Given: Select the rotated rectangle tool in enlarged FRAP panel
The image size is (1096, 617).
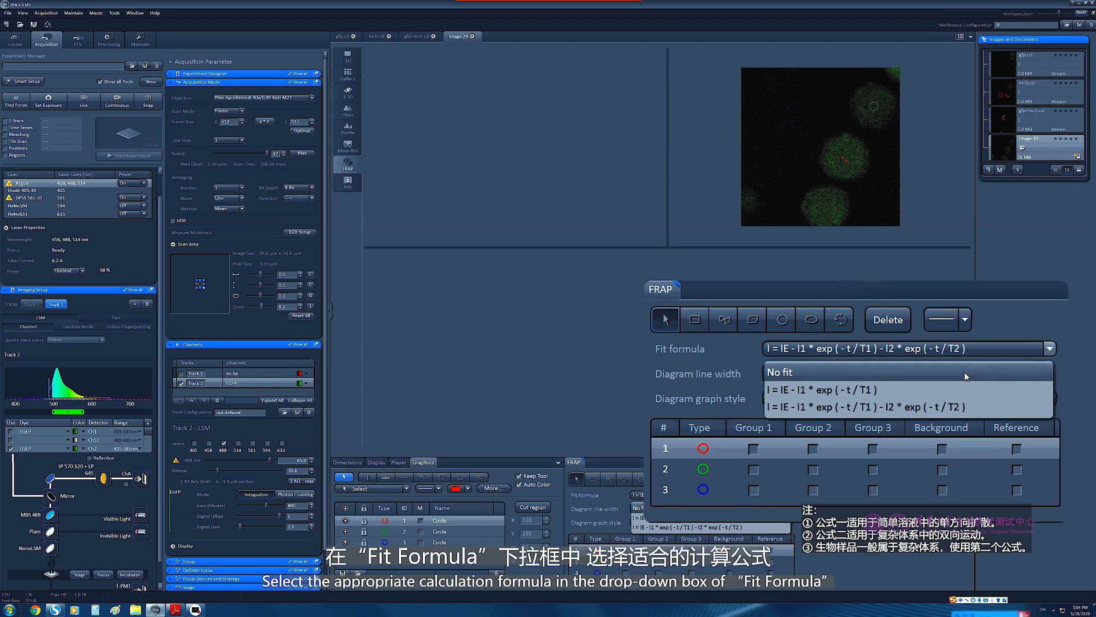Looking at the screenshot, I should [753, 320].
